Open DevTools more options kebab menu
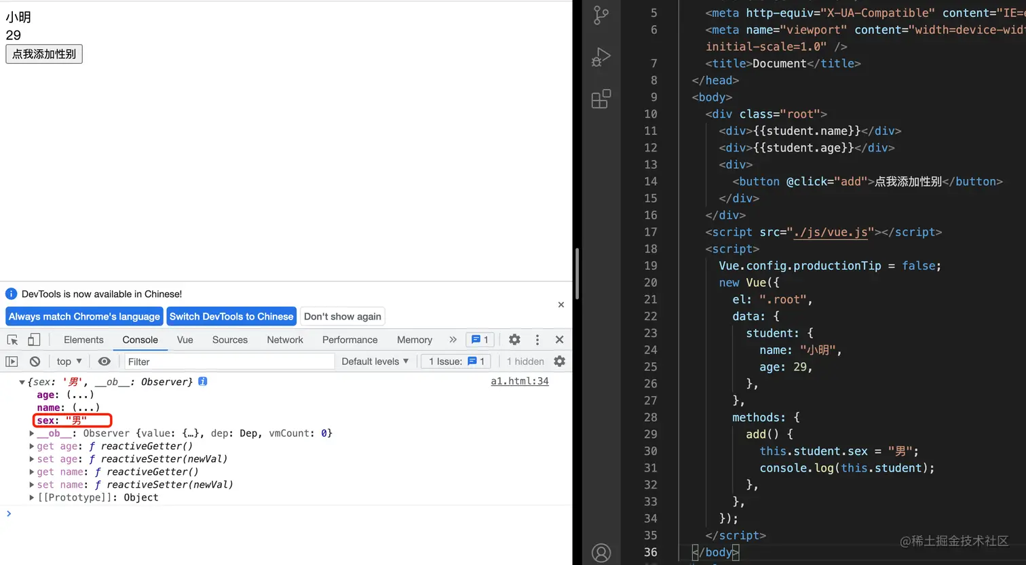The width and height of the screenshot is (1026, 565). pyautogui.click(x=537, y=340)
